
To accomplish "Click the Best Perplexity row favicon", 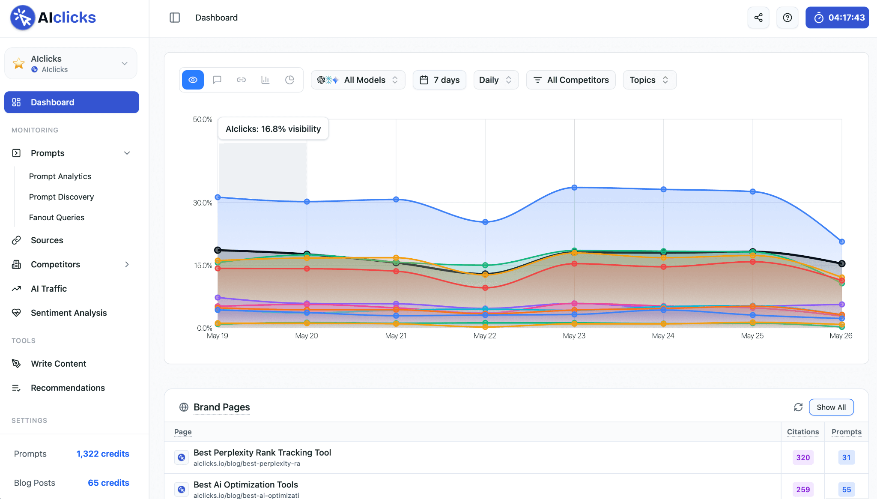I will click(x=182, y=457).
